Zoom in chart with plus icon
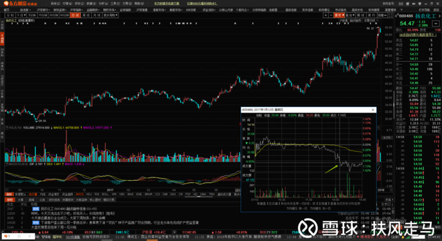 coord(325,15)
